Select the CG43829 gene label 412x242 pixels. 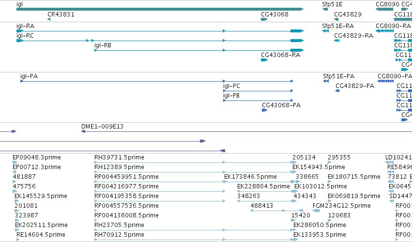click(x=348, y=14)
